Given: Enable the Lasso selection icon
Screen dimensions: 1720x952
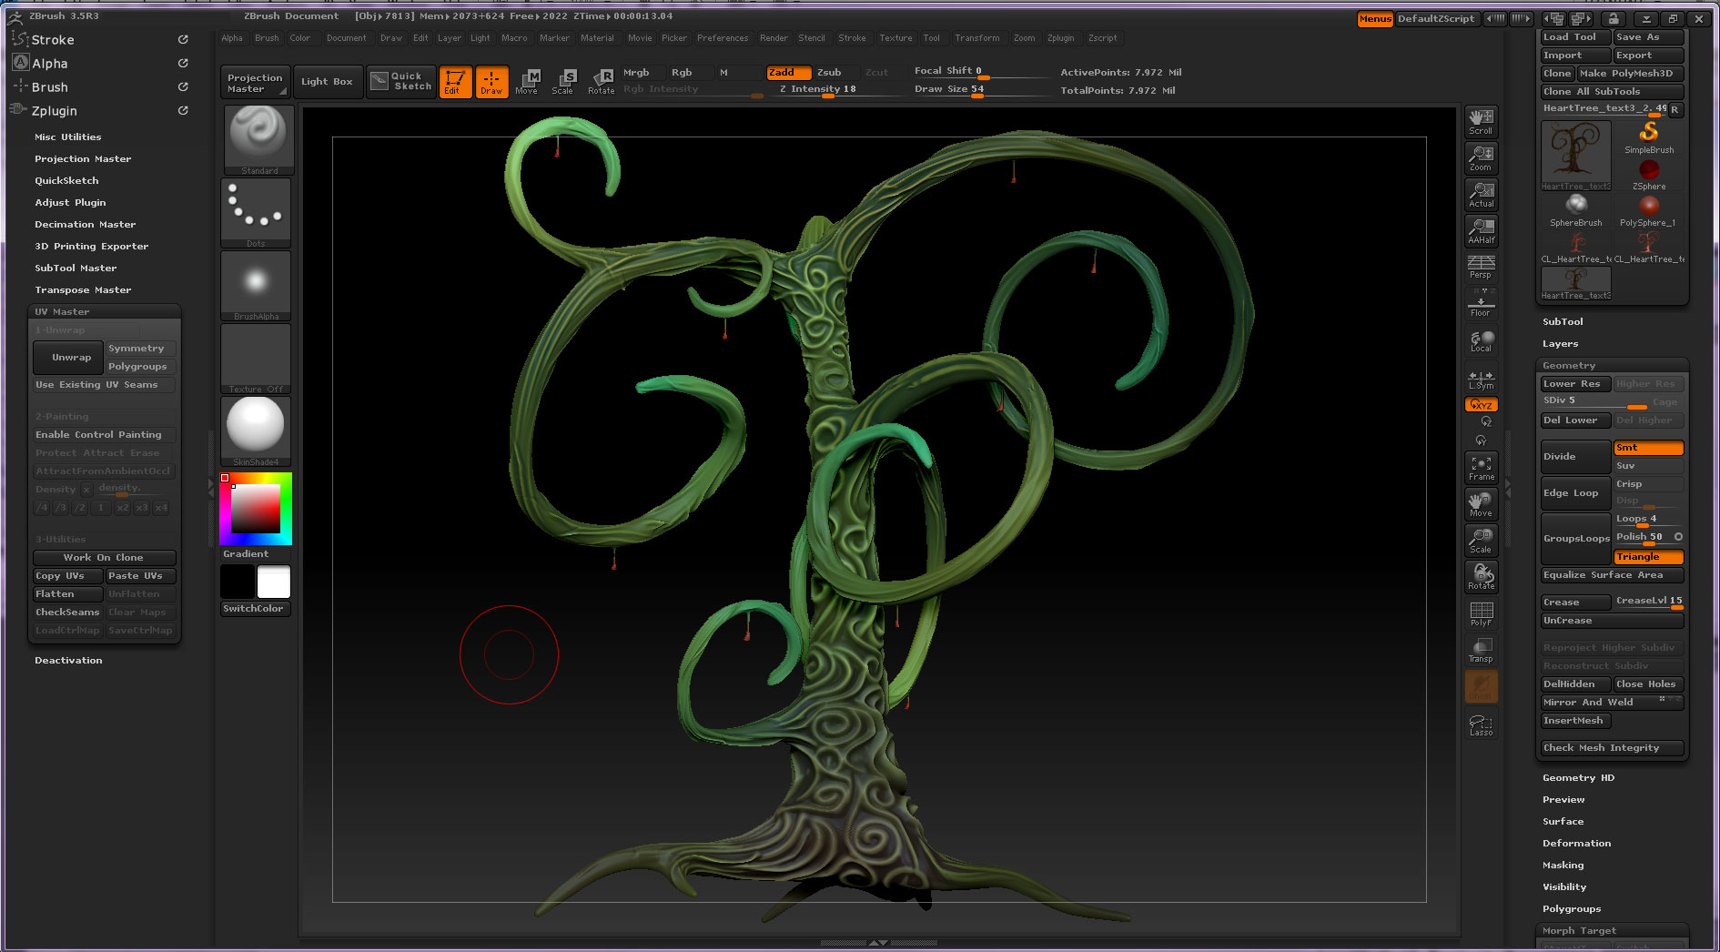Looking at the screenshot, I should coord(1481,724).
